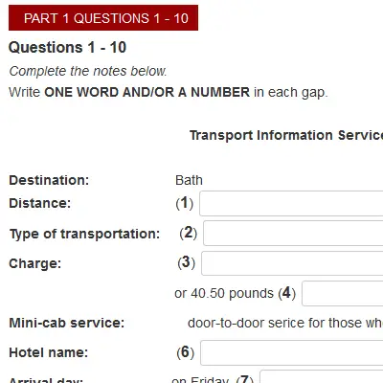Click the Destination label
Viewport: 383px width, 383px height.
(49, 180)
